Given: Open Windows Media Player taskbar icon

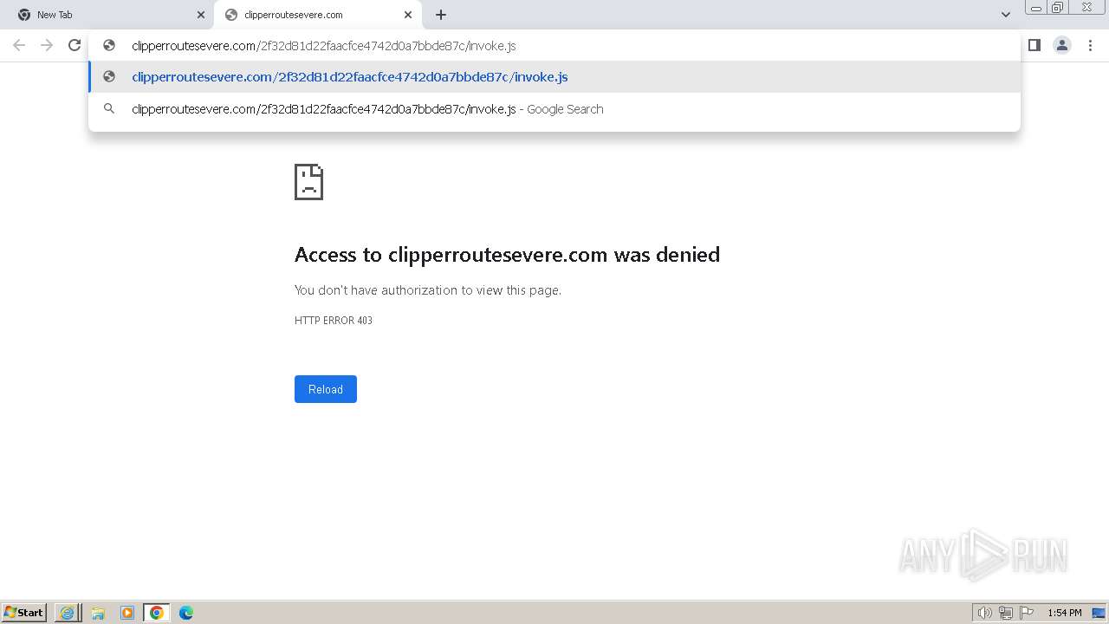Looking at the screenshot, I should [x=127, y=613].
